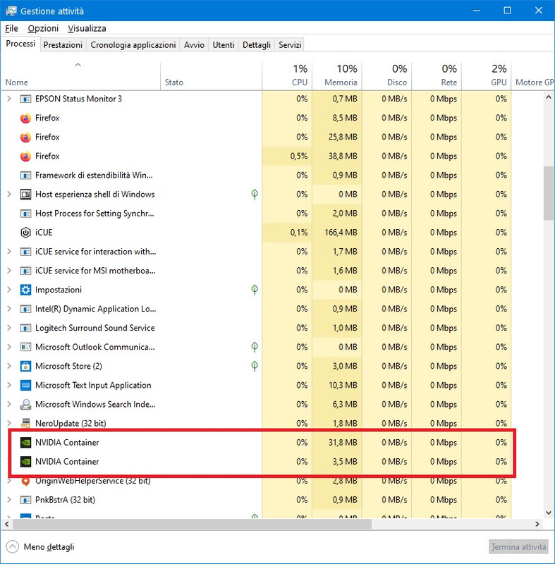The image size is (555, 564).
Task: Click Microsoft Text Input Application icon
Action: coord(25,385)
